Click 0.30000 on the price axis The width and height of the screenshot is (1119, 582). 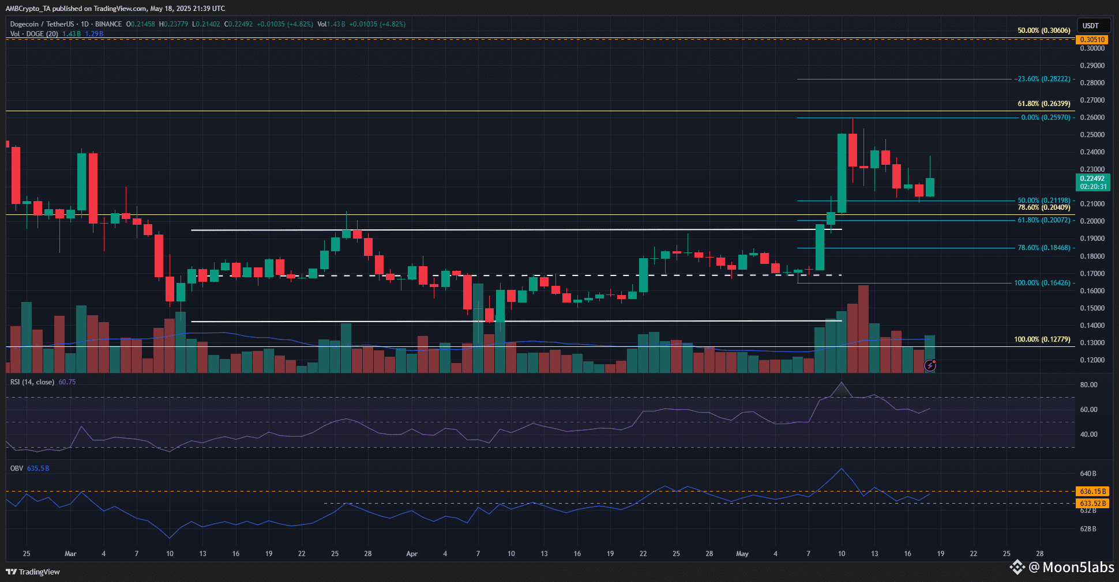[1092, 48]
